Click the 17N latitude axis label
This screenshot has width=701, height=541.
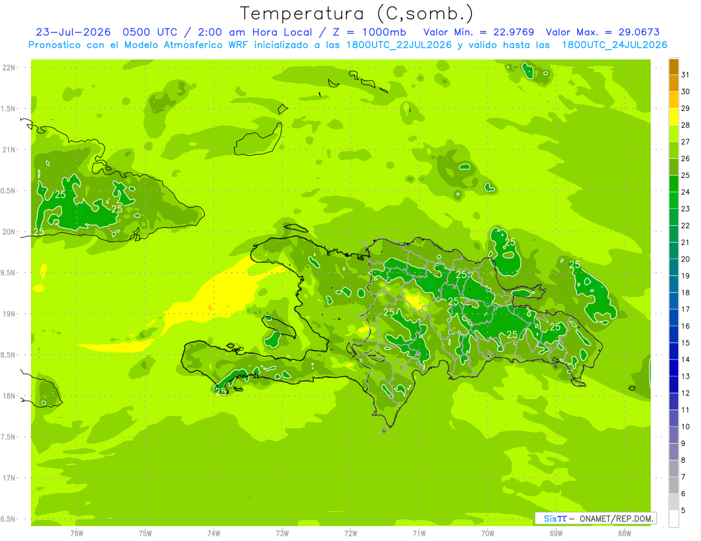[x=9, y=478]
